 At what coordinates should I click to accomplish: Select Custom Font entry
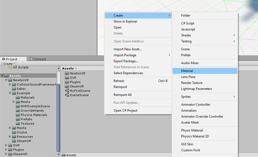[x=205, y=150]
